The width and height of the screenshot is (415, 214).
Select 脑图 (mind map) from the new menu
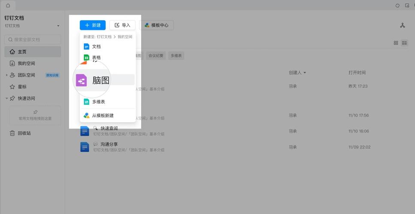coord(101,80)
